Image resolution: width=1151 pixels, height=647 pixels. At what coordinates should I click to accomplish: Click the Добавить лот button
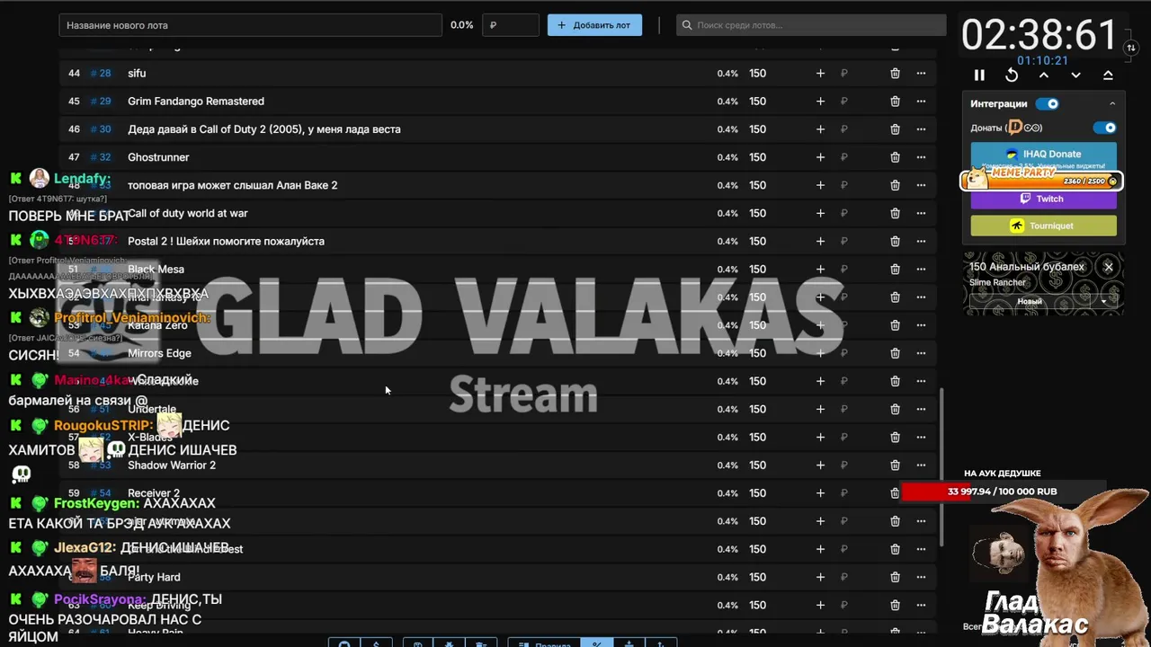594,25
